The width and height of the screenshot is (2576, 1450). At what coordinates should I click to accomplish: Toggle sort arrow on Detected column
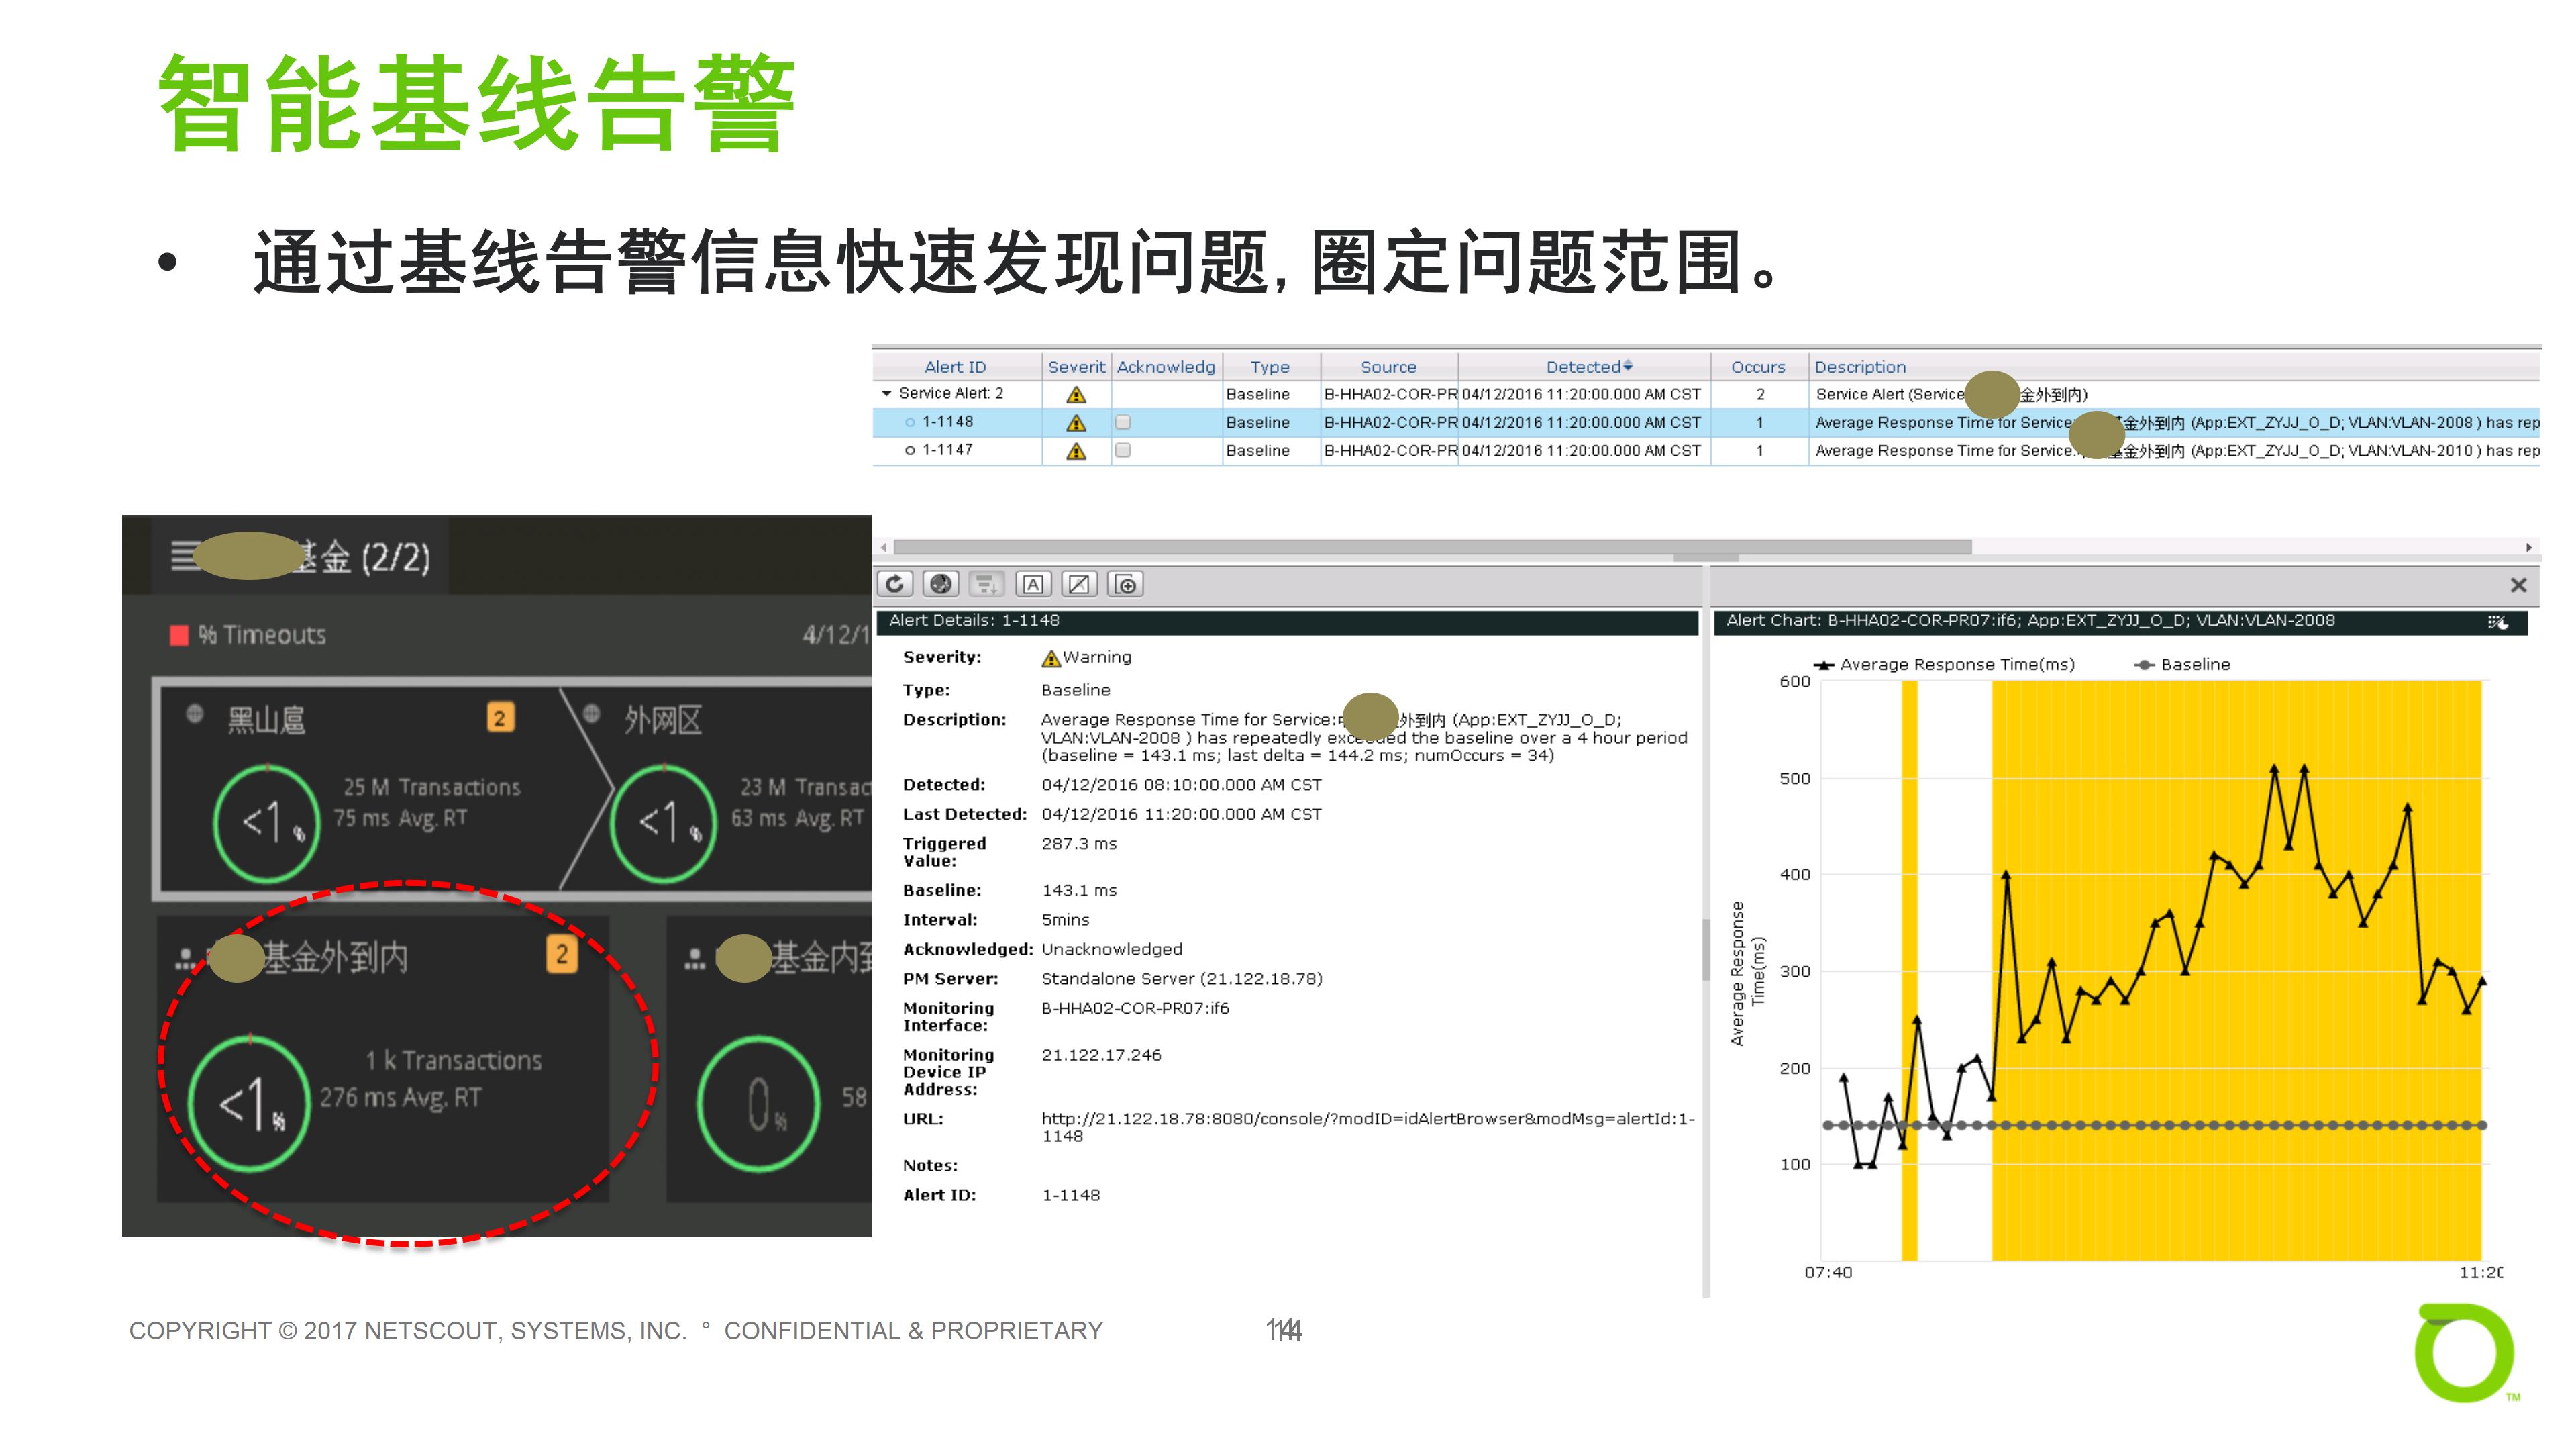(x=1628, y=367)
